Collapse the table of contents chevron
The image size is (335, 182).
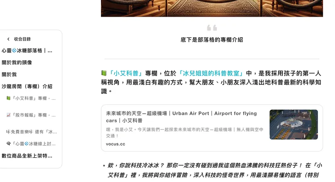[8, 39]
